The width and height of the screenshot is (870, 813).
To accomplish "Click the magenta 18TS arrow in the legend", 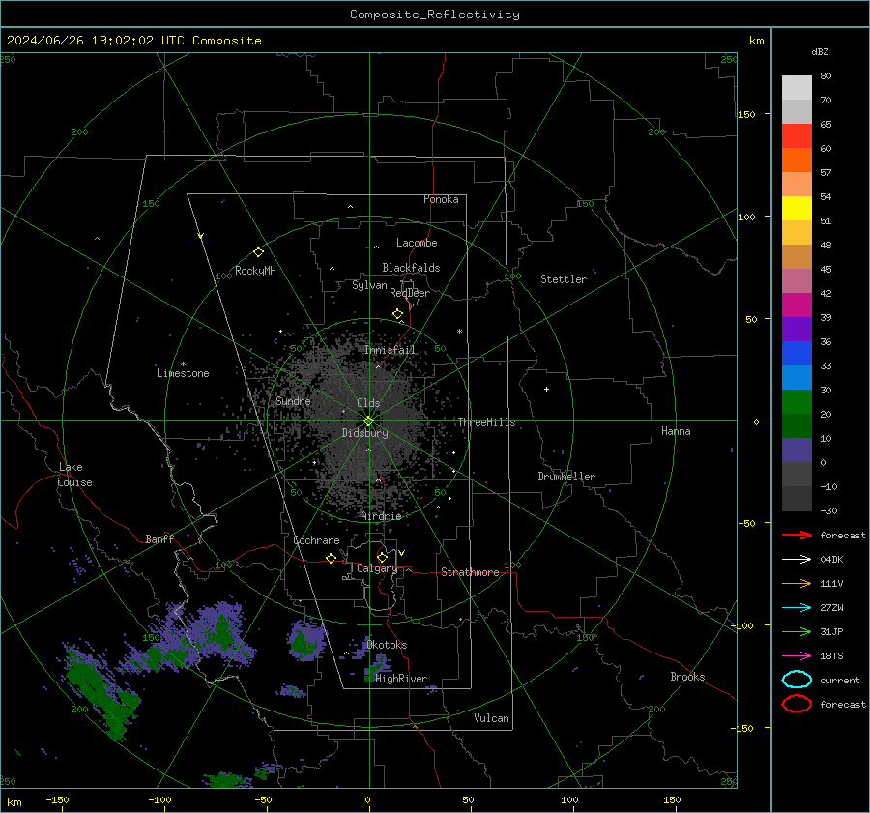I will pyautogui.click(x=797, y=656).
